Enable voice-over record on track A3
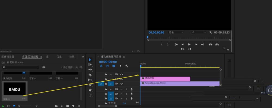The width and height of the screenshot is (272, 108). pyautogui.click(x=132, y=99)
